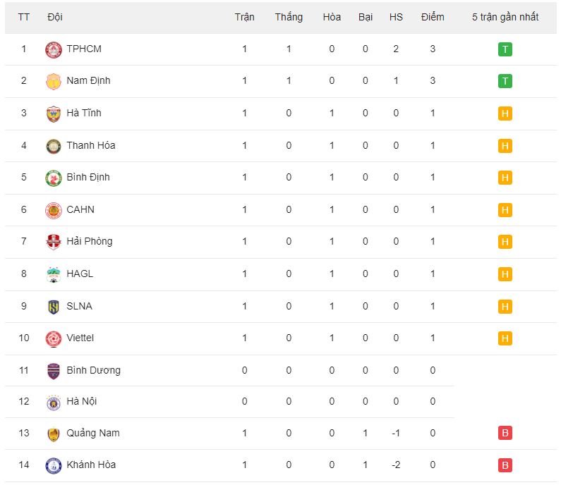Click the Hà Tĩnh club badge
This screenshot has width=561, height=485.
point(54,113)
